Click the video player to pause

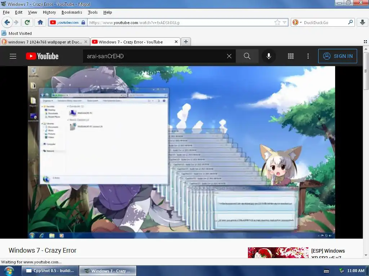tap(181, 152)
